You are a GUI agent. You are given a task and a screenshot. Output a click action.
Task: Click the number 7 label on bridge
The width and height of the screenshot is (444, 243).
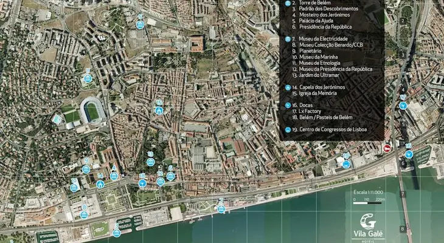coord(402,194)
